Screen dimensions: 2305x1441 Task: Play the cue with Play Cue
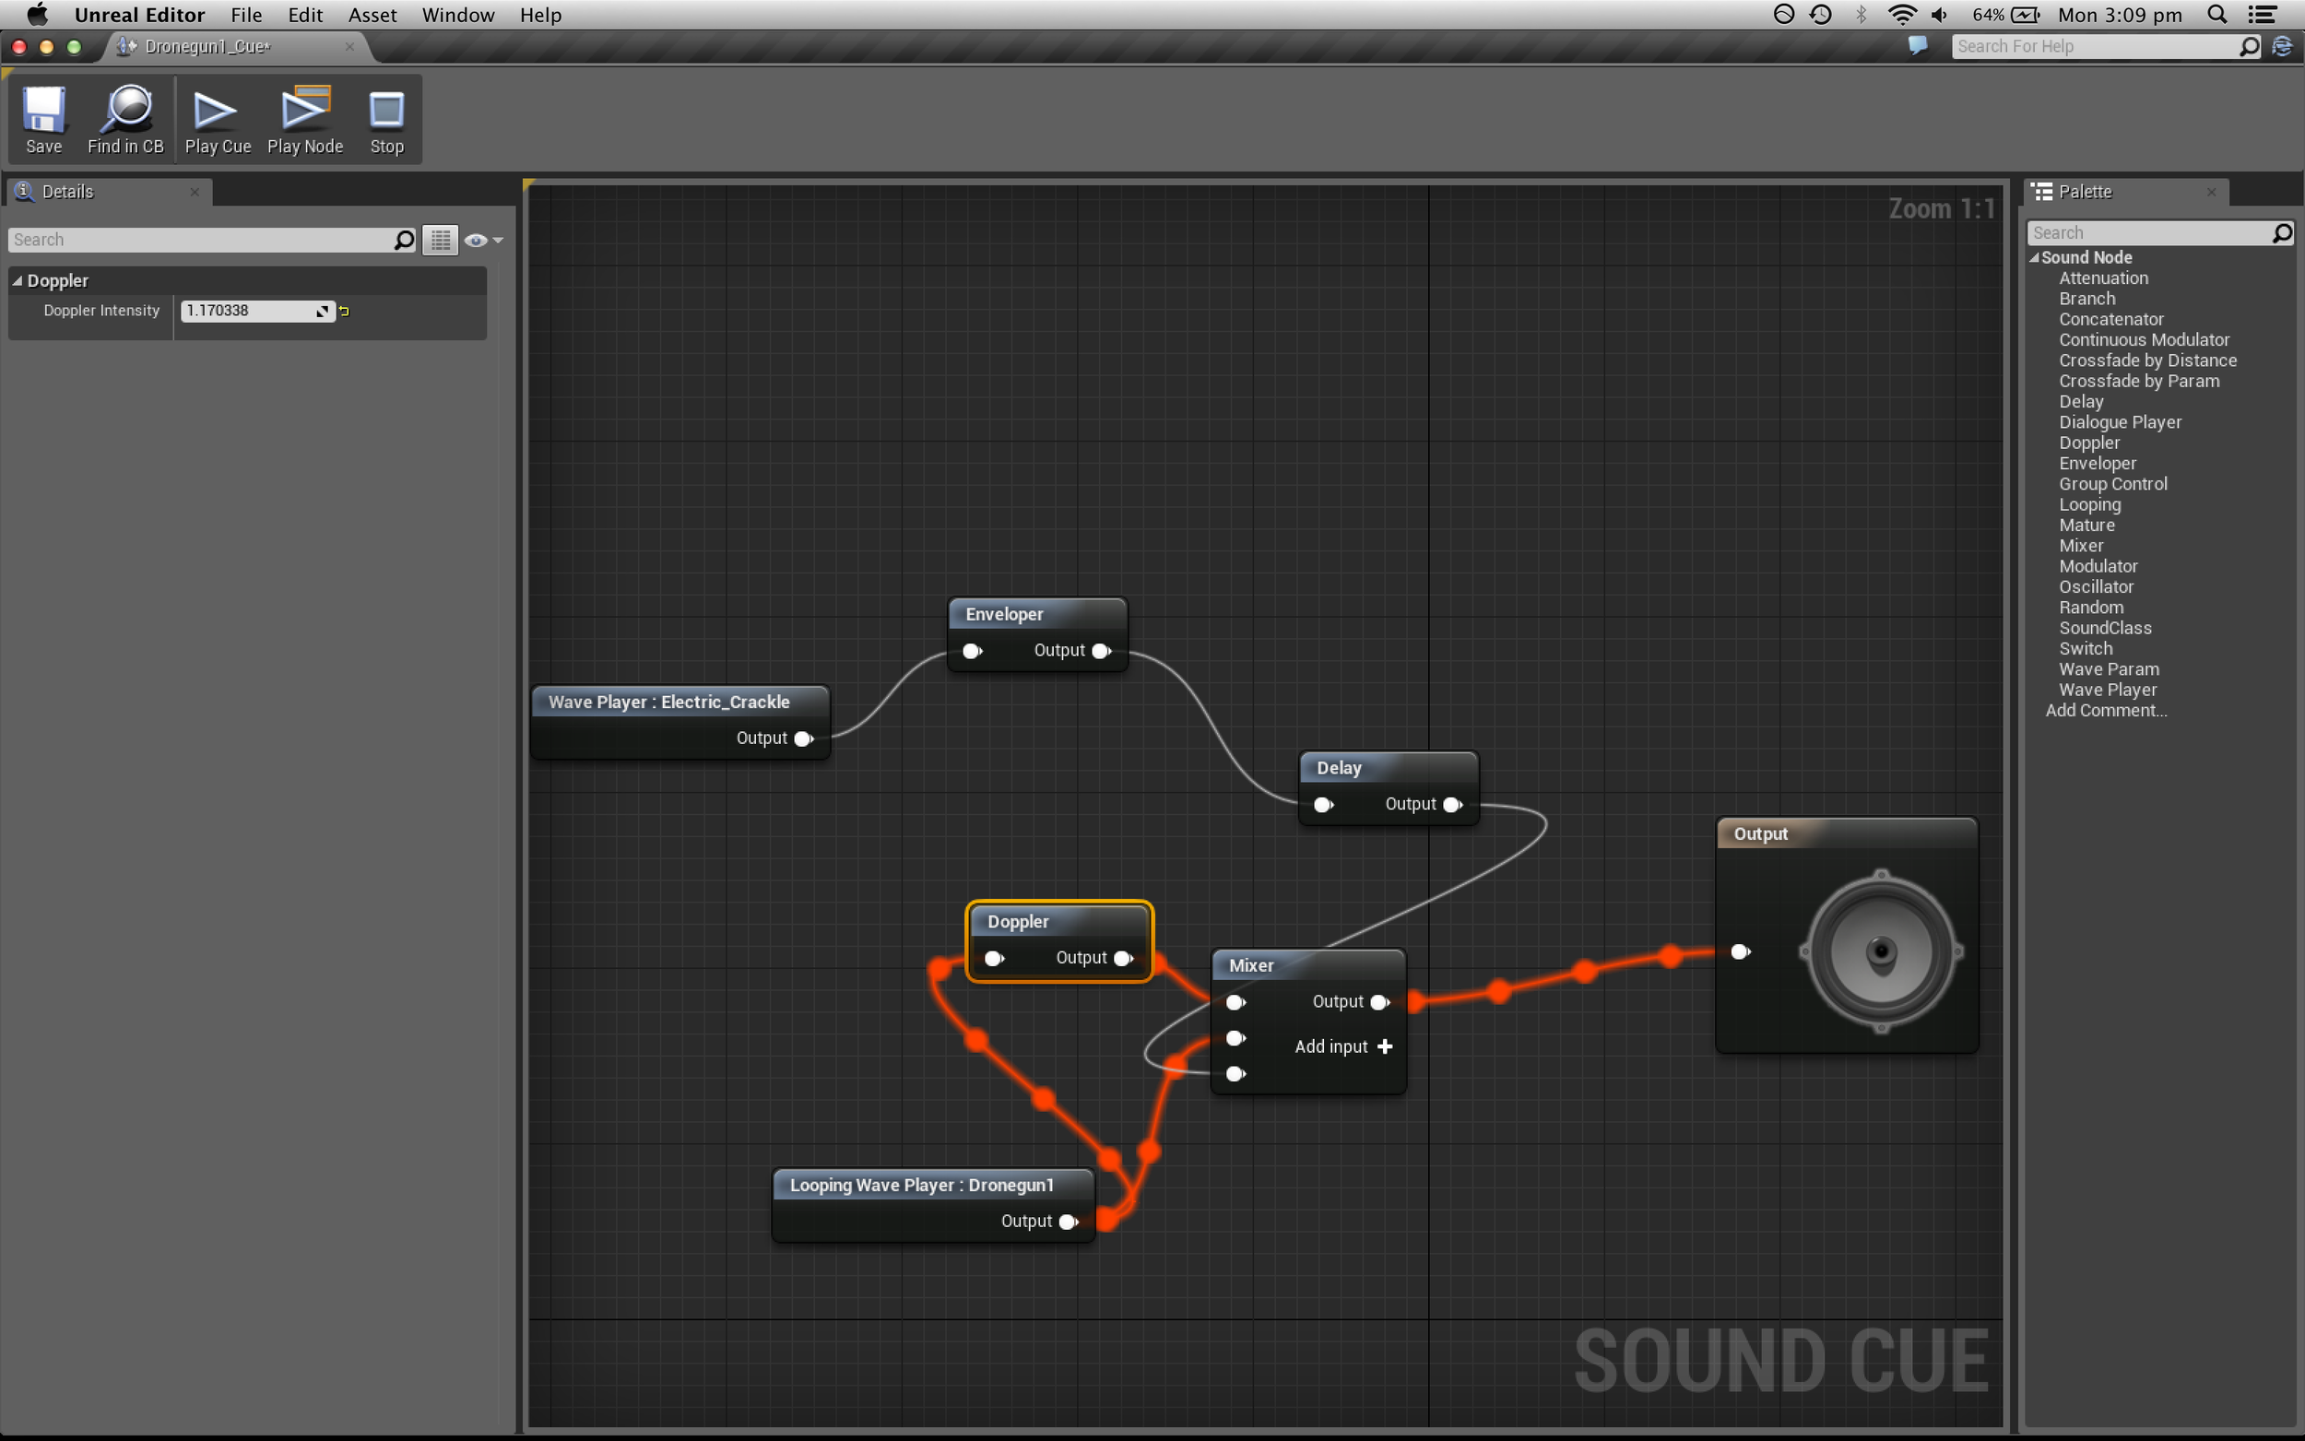[218, 120]
